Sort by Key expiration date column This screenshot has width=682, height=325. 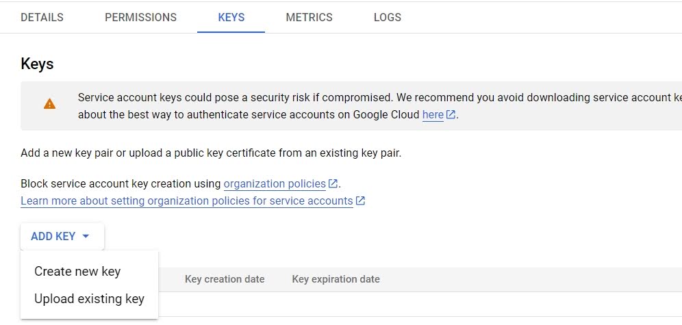click(336, 279)
